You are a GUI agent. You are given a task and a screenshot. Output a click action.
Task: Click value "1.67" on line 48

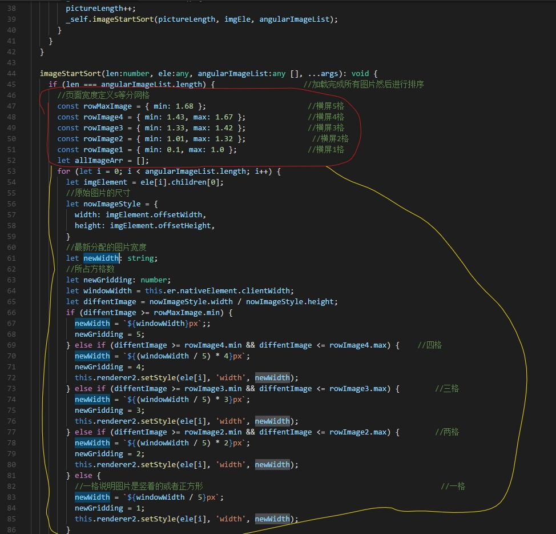click(224, 117)
